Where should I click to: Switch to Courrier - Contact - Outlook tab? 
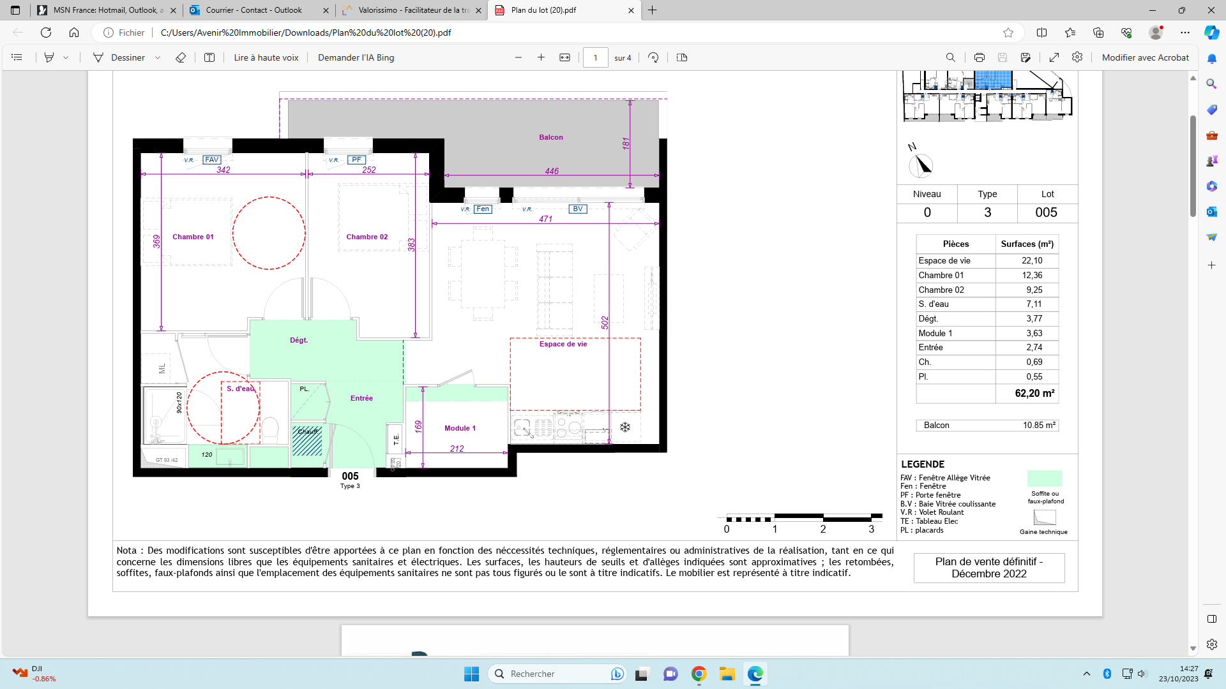[x=259, y=10]
